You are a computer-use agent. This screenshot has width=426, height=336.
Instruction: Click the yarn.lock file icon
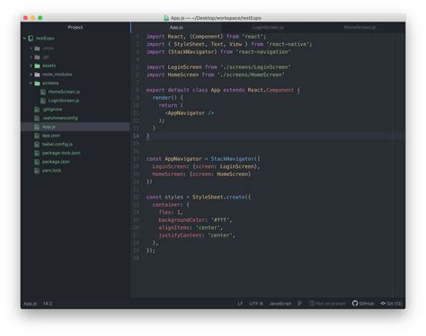(x=37, y=171)
